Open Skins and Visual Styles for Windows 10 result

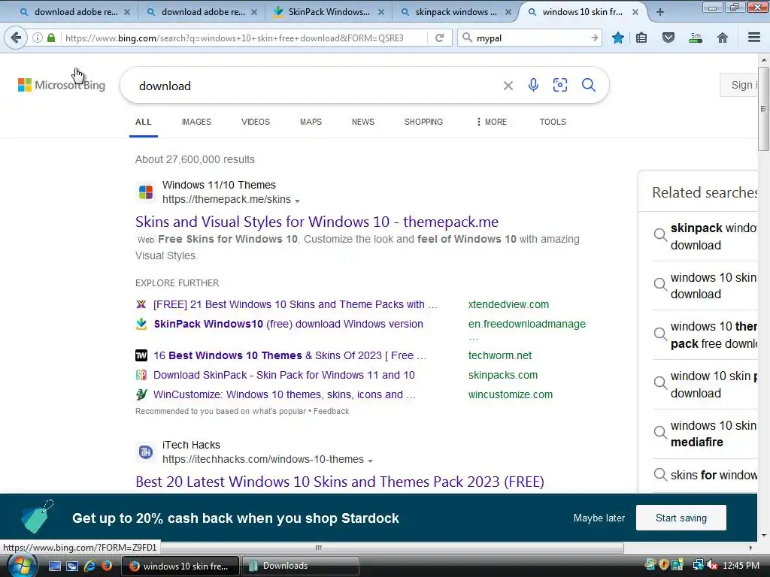(x=317, y=222)
